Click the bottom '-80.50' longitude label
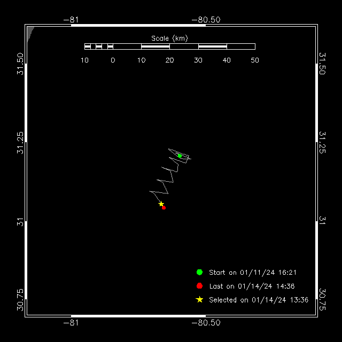 206,323
